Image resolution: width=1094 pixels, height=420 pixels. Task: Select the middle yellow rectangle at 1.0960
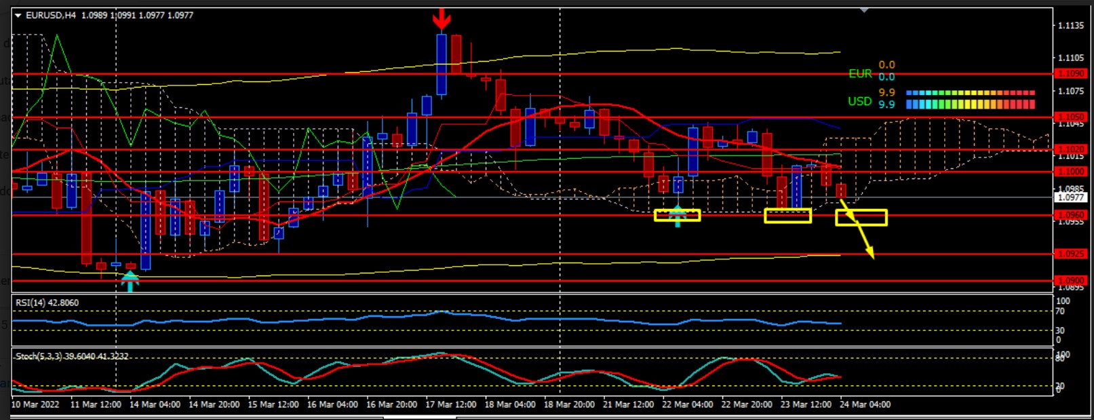tap(787, 216)
